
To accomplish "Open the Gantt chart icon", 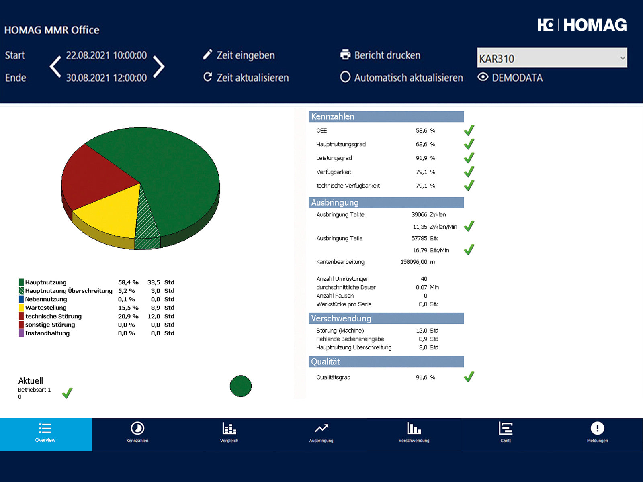I will [506, 429].
